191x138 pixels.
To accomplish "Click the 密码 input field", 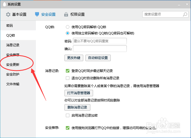I will click(x=100, y=41).
